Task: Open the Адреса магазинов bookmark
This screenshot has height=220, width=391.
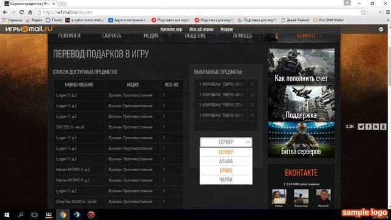Action: (x=127, y=20)
